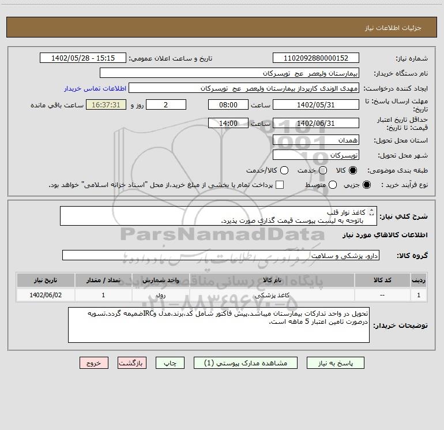
Task: Click the delivery city field تویسرکان
Action: point(316,155)
